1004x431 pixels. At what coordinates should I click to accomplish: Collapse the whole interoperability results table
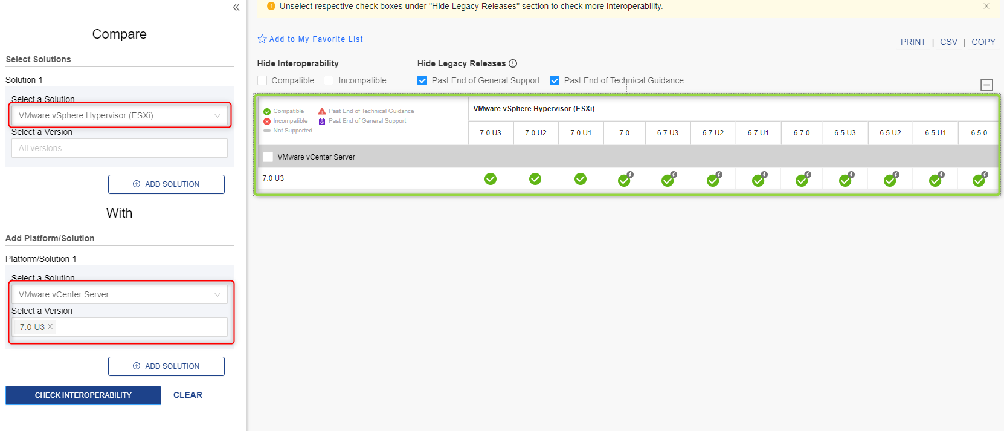[x=986, y=85]
